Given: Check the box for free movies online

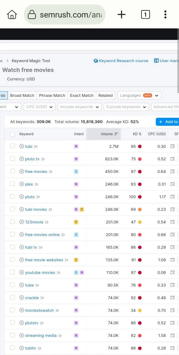Looking at the screenshot, I should pyautogui.click(x=12, y=234).
